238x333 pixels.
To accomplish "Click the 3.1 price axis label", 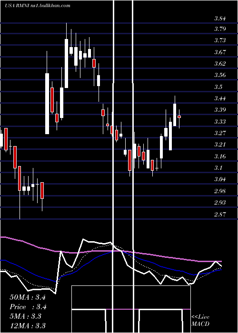I will click(218, 168).
